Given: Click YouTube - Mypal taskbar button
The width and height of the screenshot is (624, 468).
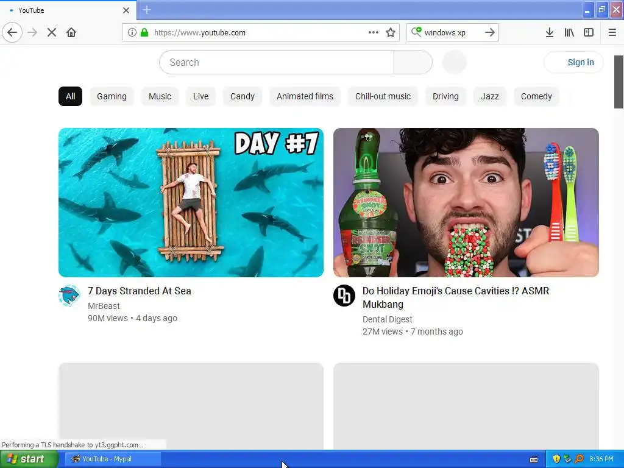Looking at the screenshot, I should (x=113, y=459).
